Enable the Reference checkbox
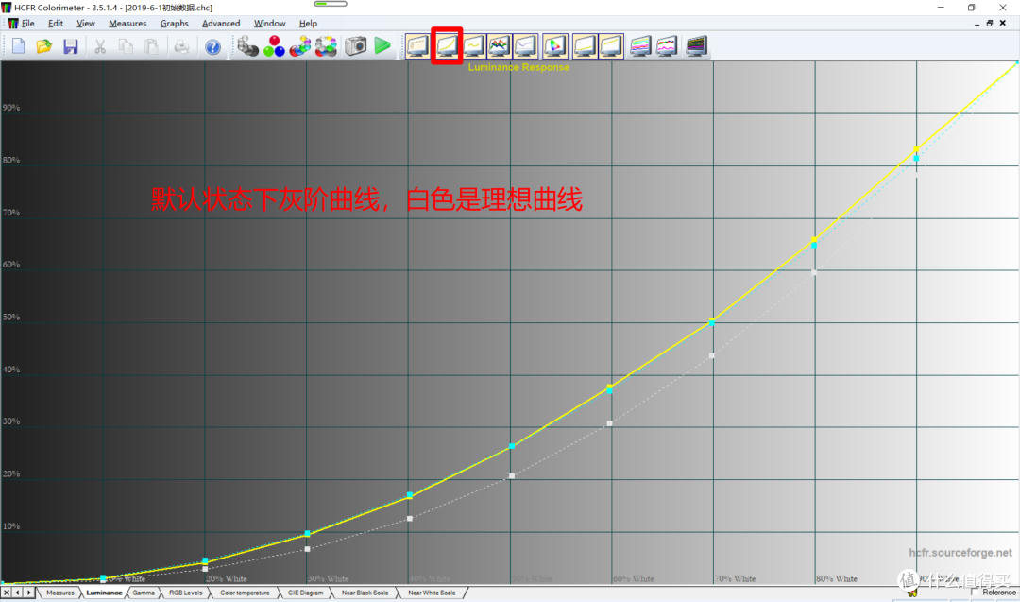The width and height of the screenshot is (1020, 602). pos(975,593)
